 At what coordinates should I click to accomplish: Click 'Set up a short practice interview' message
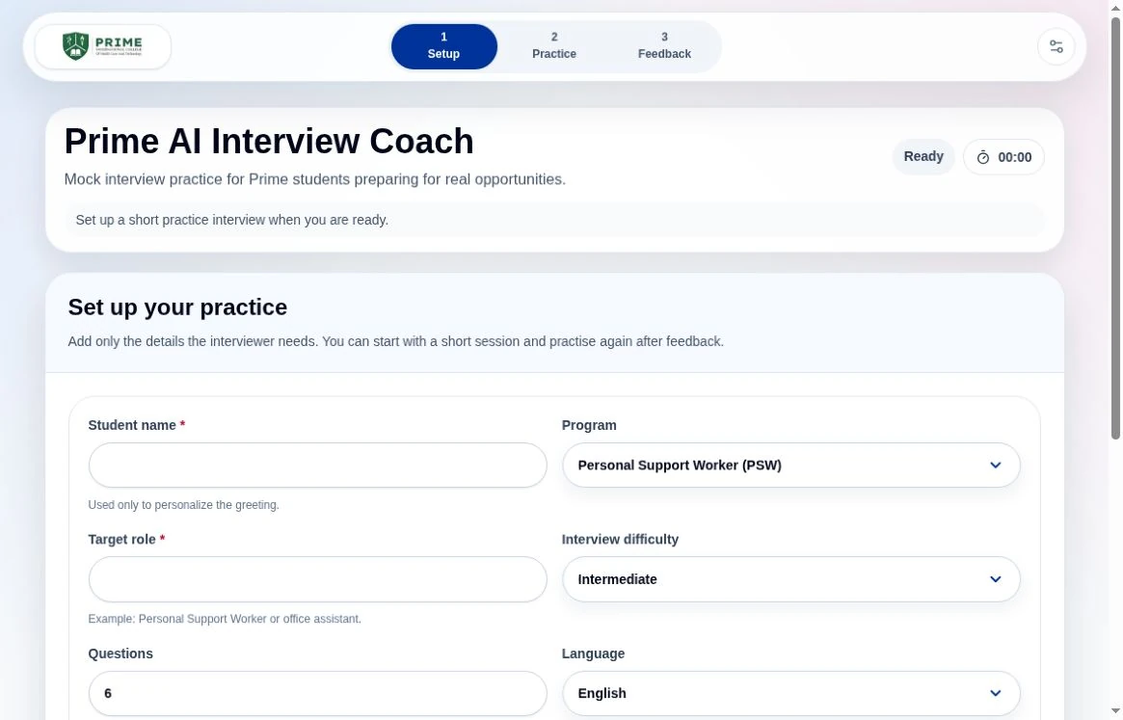coord(232,220)
